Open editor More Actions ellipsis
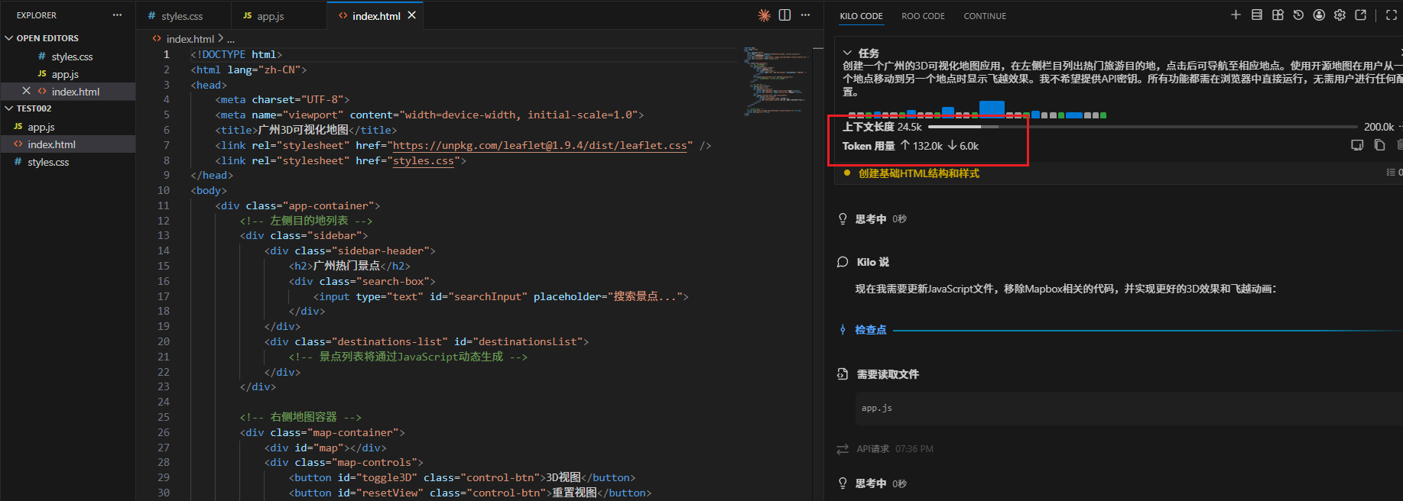Image resolution: width=1403 pixels, height=501 pixels. (x=805, y=15)
